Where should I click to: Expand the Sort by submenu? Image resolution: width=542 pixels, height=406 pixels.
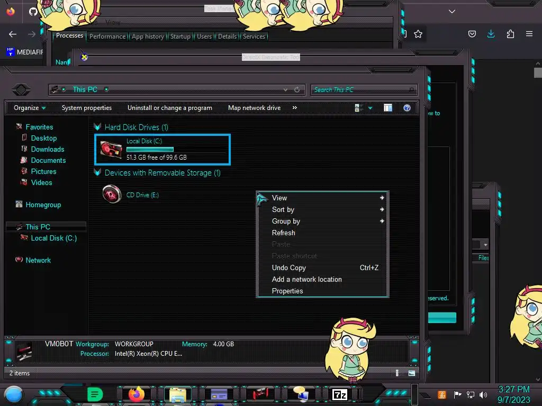click(322, 209)
